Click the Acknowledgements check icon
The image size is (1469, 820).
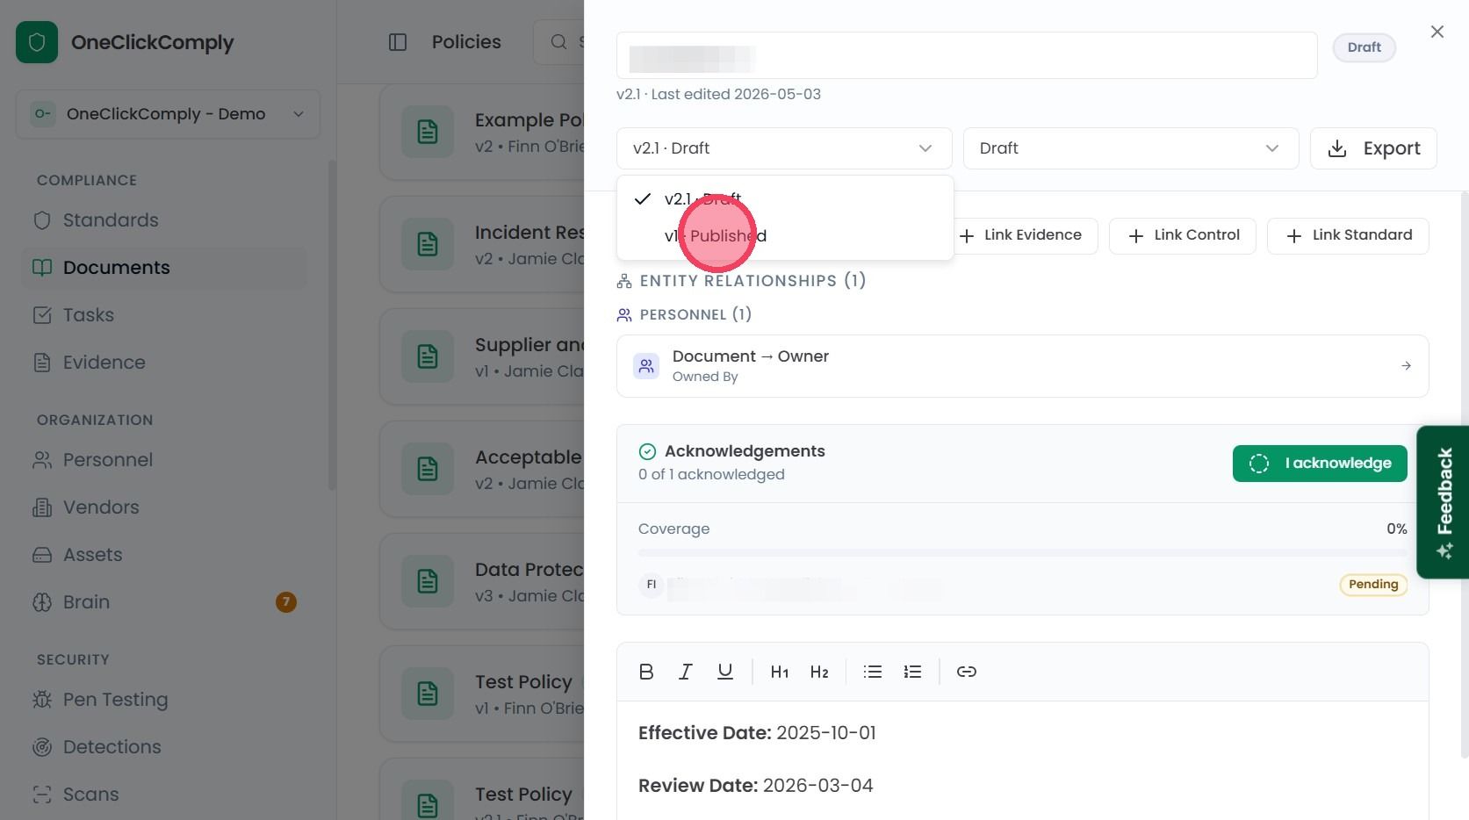click(x=647, y=451)
